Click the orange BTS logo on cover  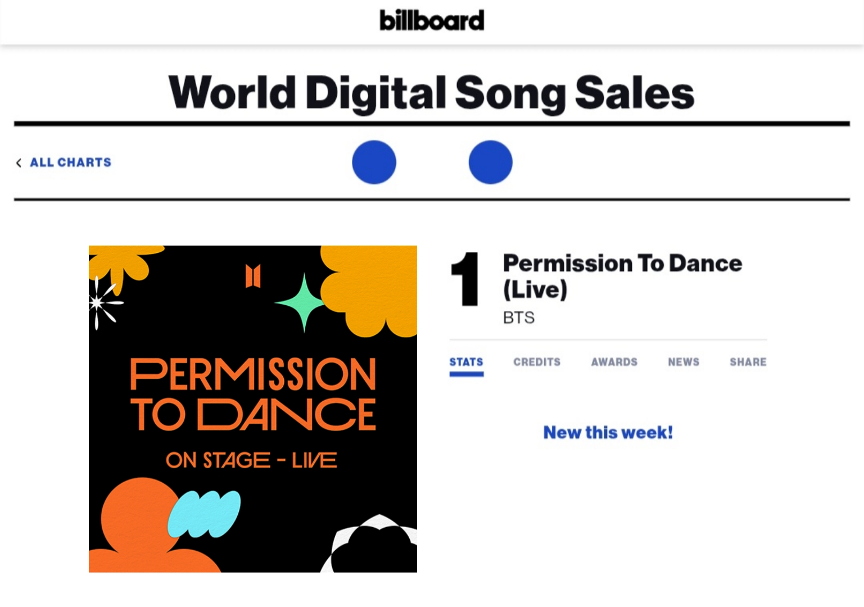click(253, 276)
